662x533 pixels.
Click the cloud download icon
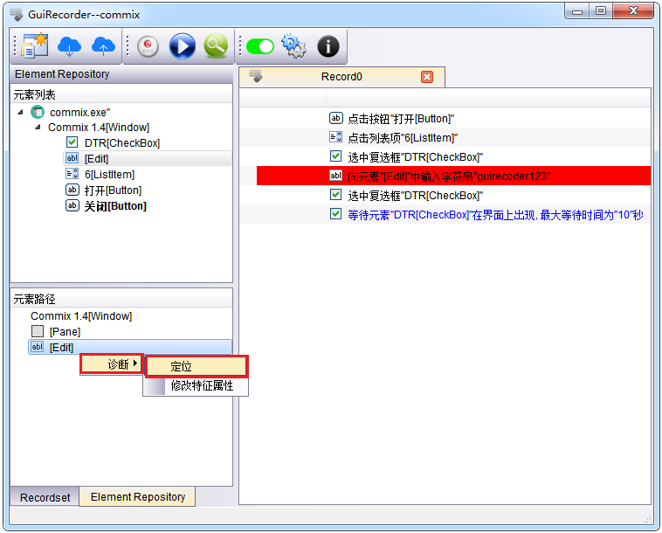tap(69, 46)
